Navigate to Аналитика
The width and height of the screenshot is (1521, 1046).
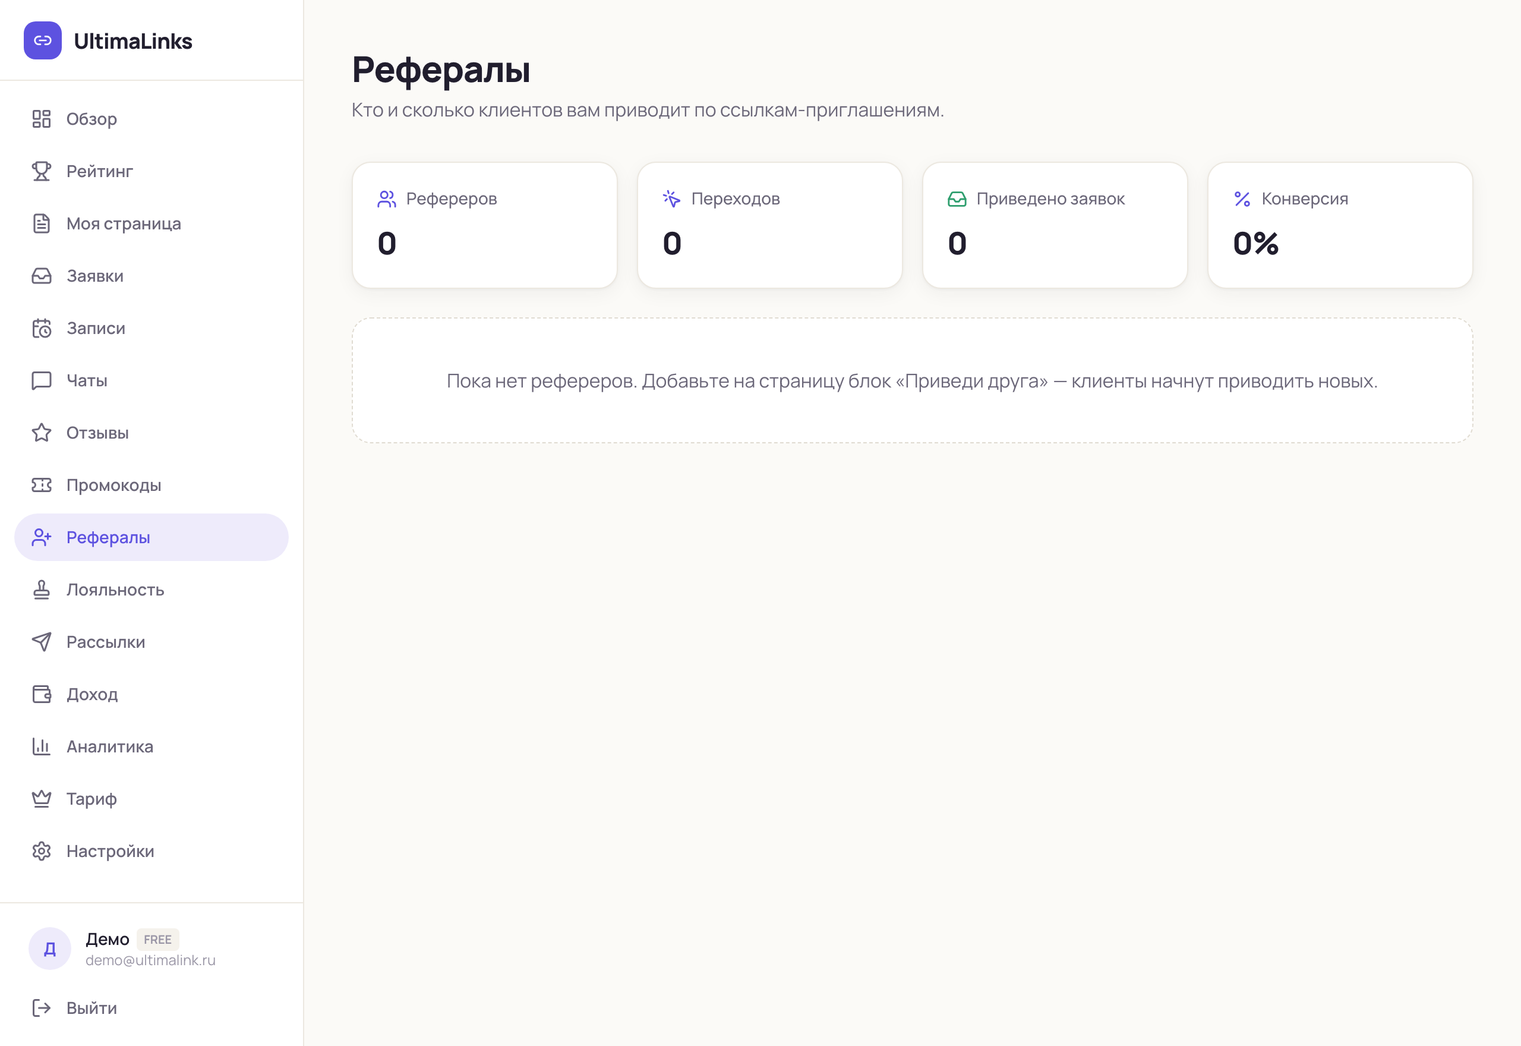point(152,746)
